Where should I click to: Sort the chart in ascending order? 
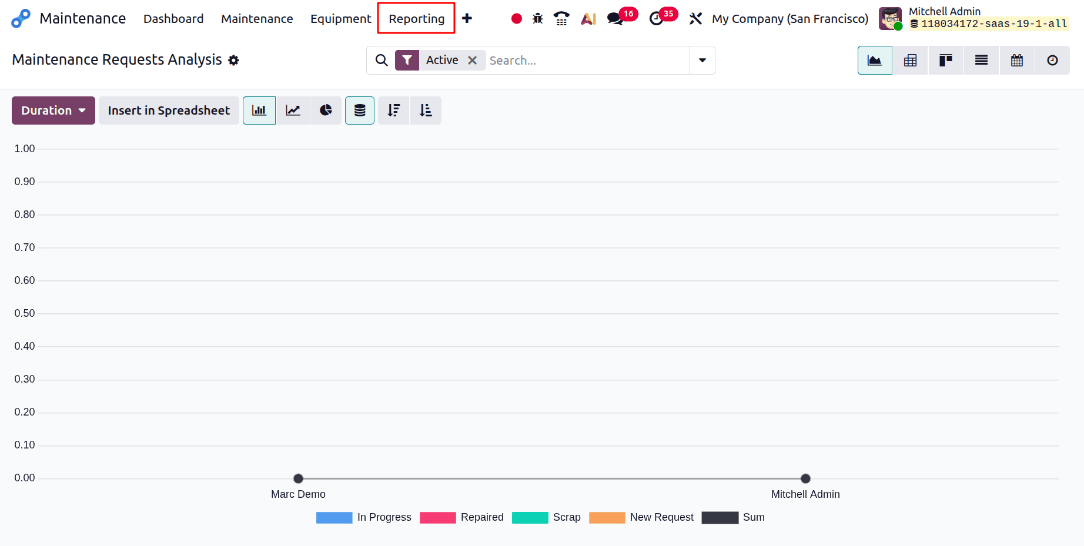(x=426, y=110)
